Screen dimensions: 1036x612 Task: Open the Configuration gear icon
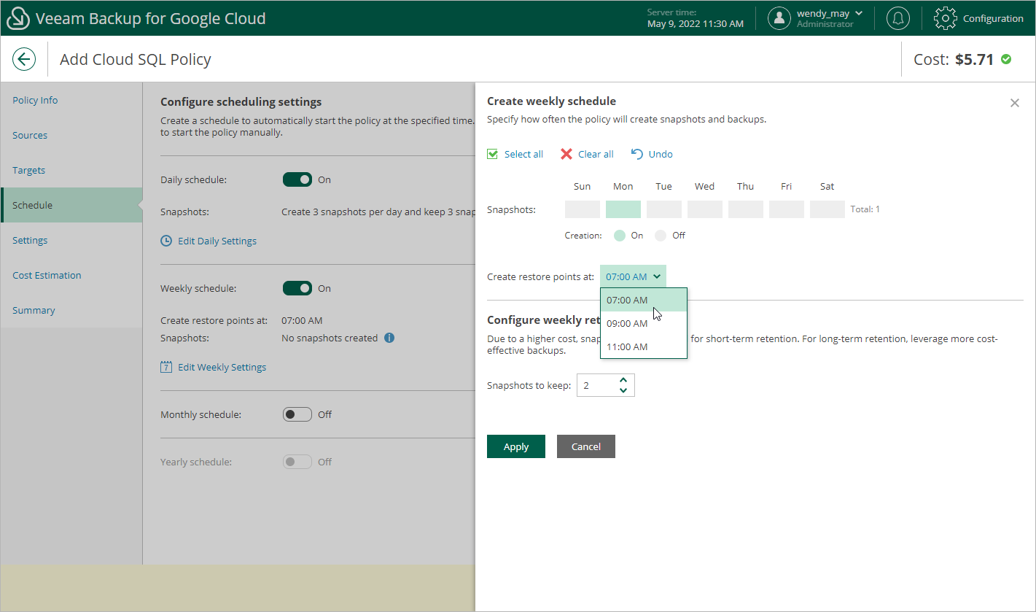click(946, 18)
